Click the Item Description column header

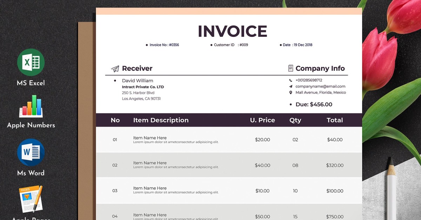(x=161, y=120)
